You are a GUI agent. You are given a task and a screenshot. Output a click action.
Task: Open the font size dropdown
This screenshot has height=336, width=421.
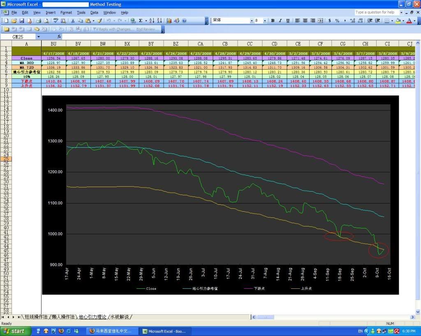[265, 21]
